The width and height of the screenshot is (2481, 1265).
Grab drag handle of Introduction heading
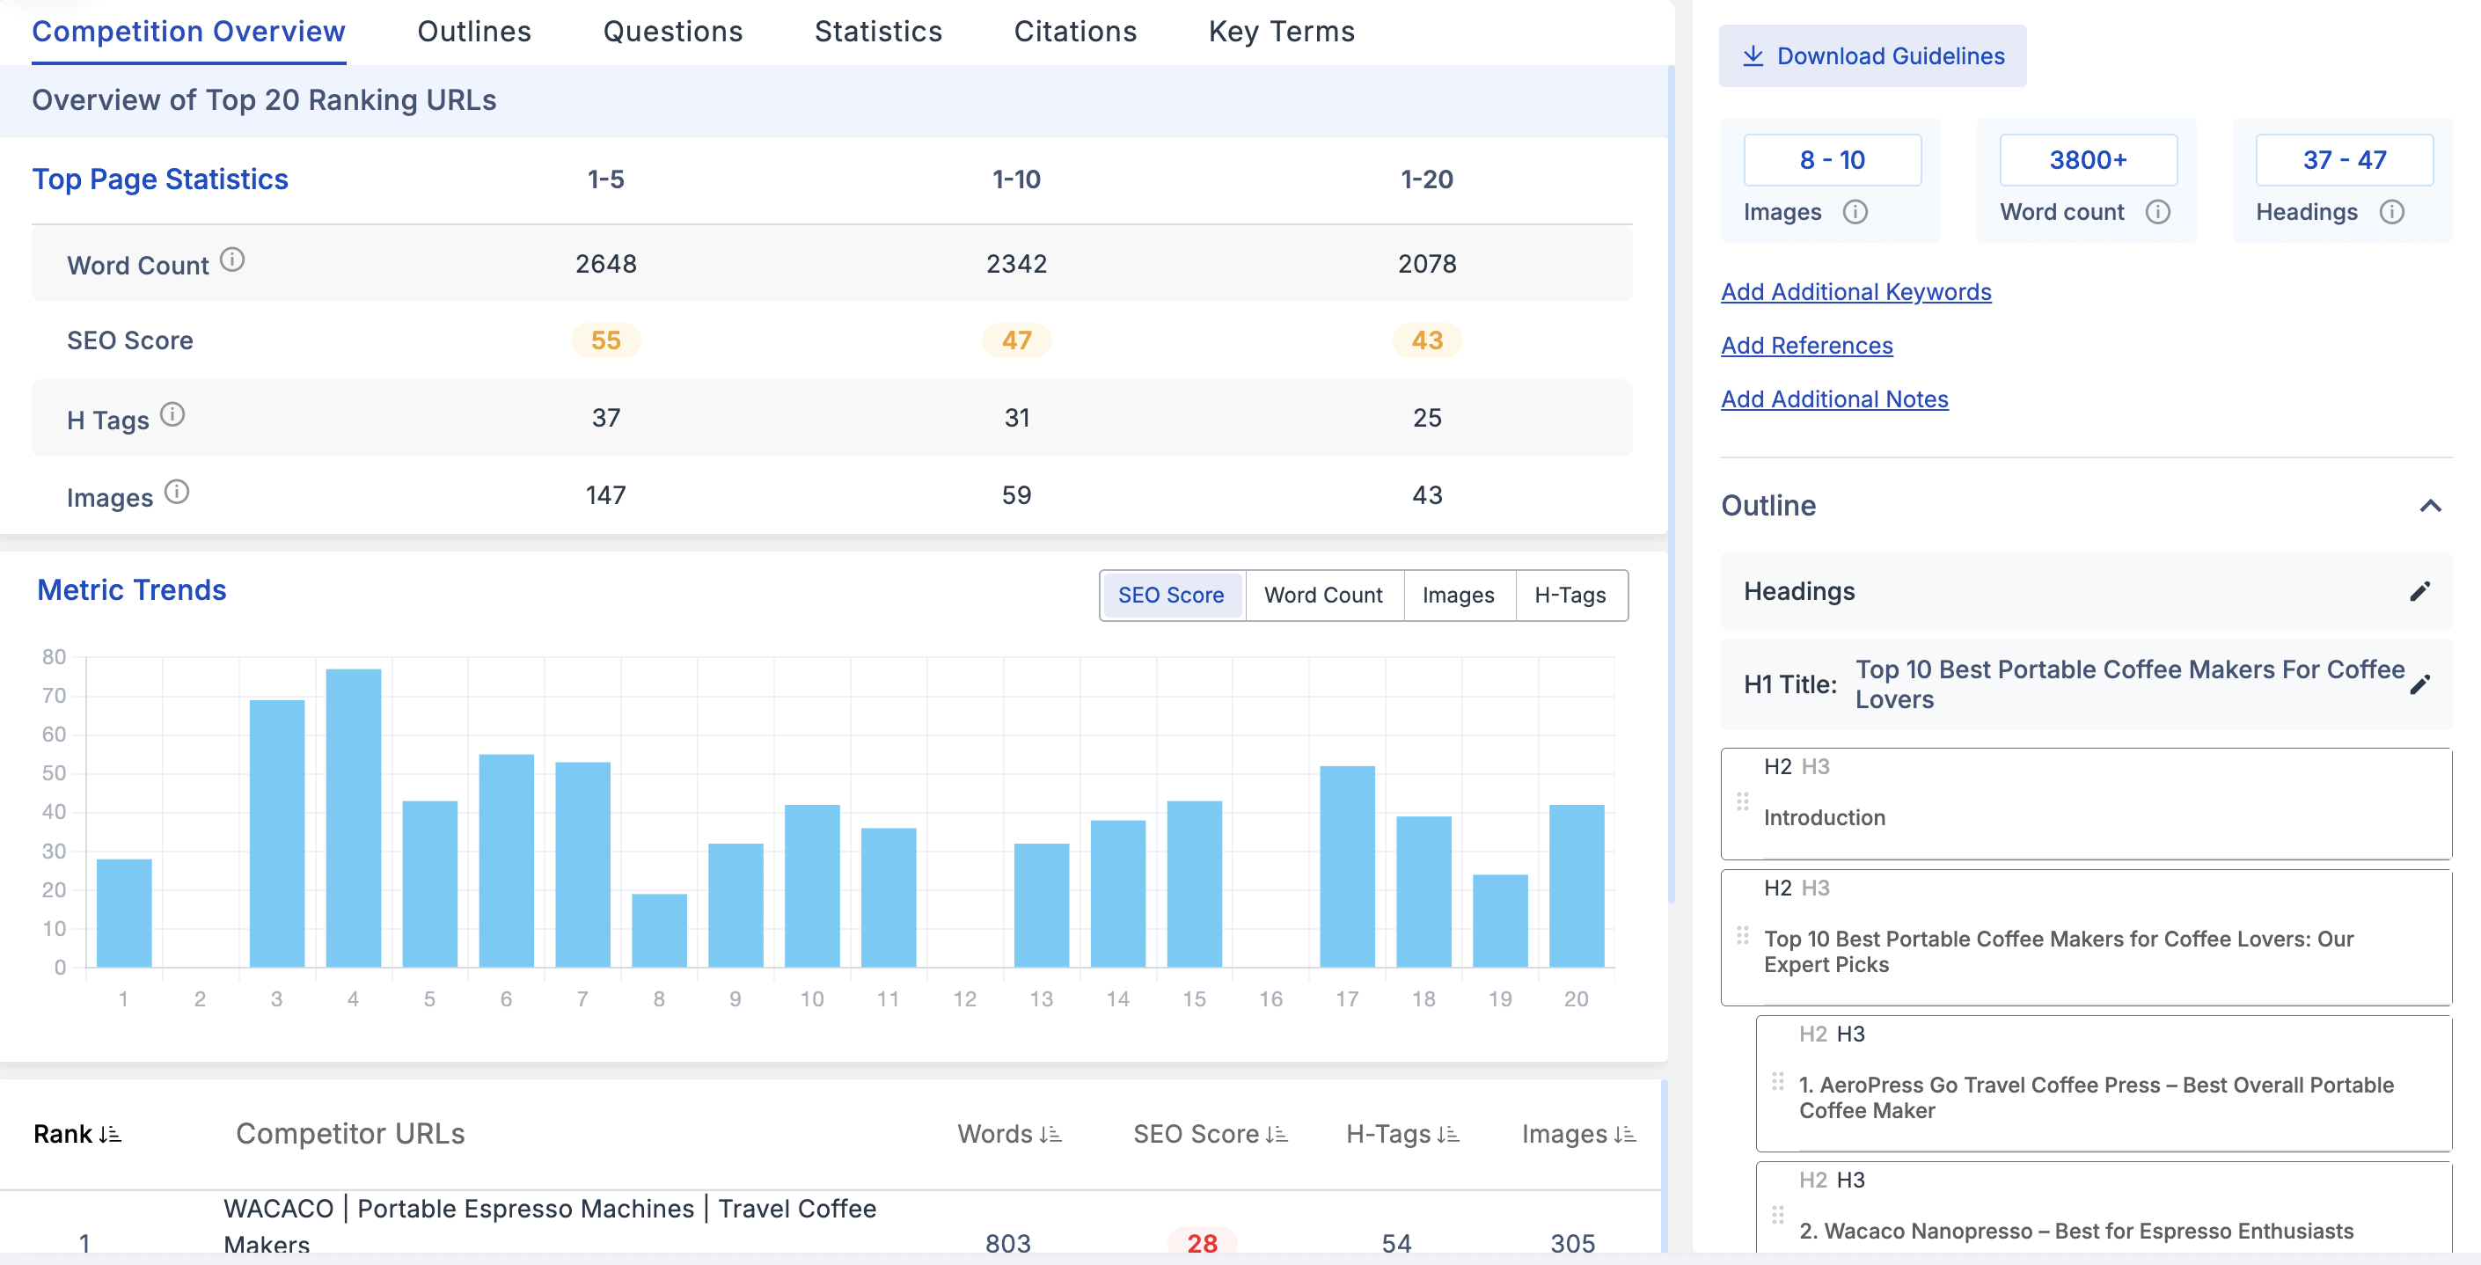click(1742, 802)
